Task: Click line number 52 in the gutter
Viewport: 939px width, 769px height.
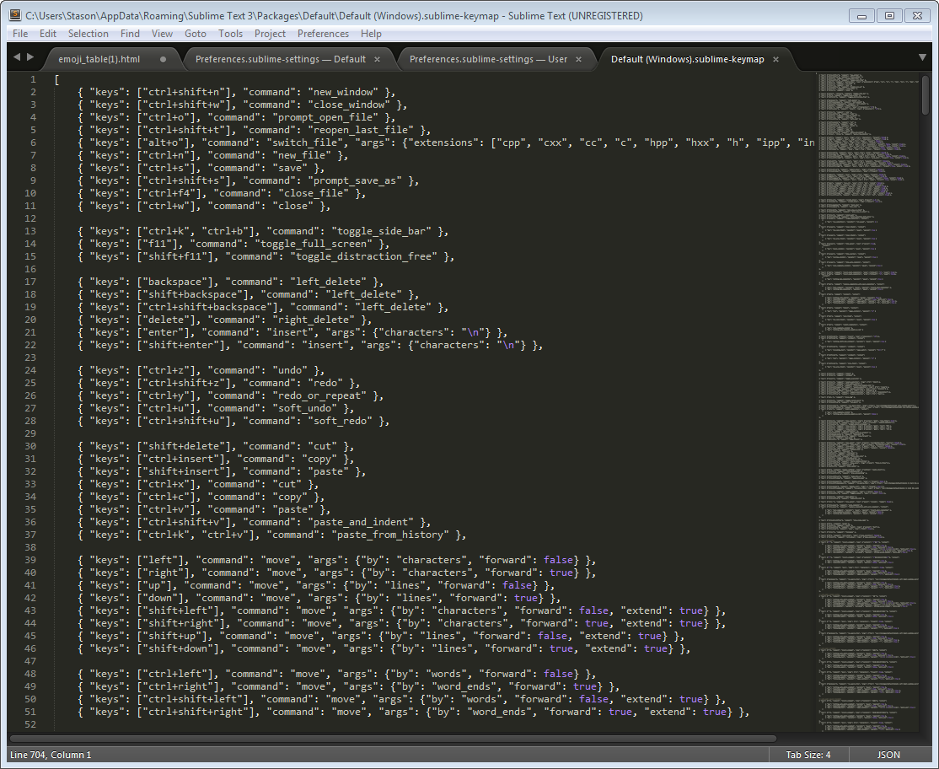Action: [30, 724]
